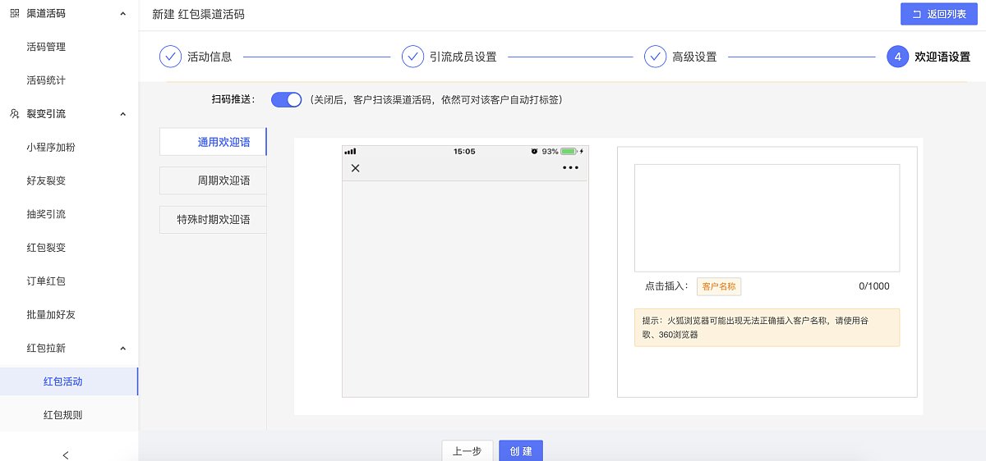Click the 0/1000 character counter
Screen dimensions: 986x461
[874, 286]
